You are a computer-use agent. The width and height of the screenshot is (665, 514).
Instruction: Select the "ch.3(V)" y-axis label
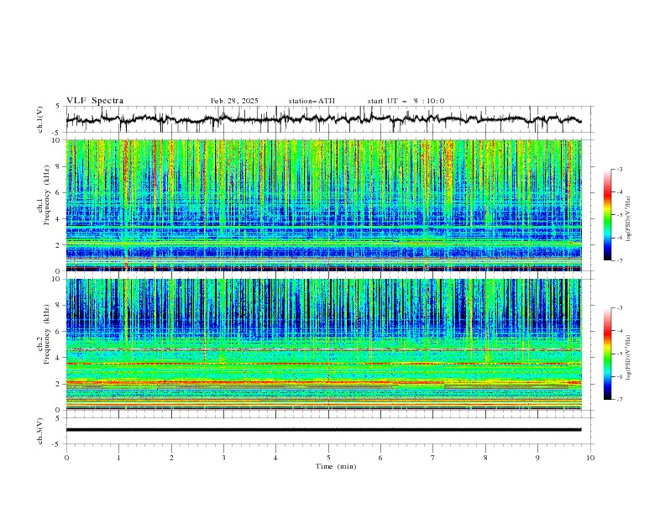coord(40,431)
